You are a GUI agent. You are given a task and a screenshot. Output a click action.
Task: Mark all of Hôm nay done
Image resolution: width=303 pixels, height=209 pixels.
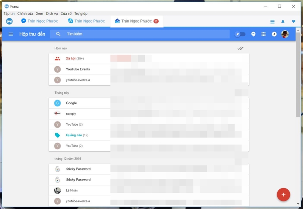pos(241,48)
